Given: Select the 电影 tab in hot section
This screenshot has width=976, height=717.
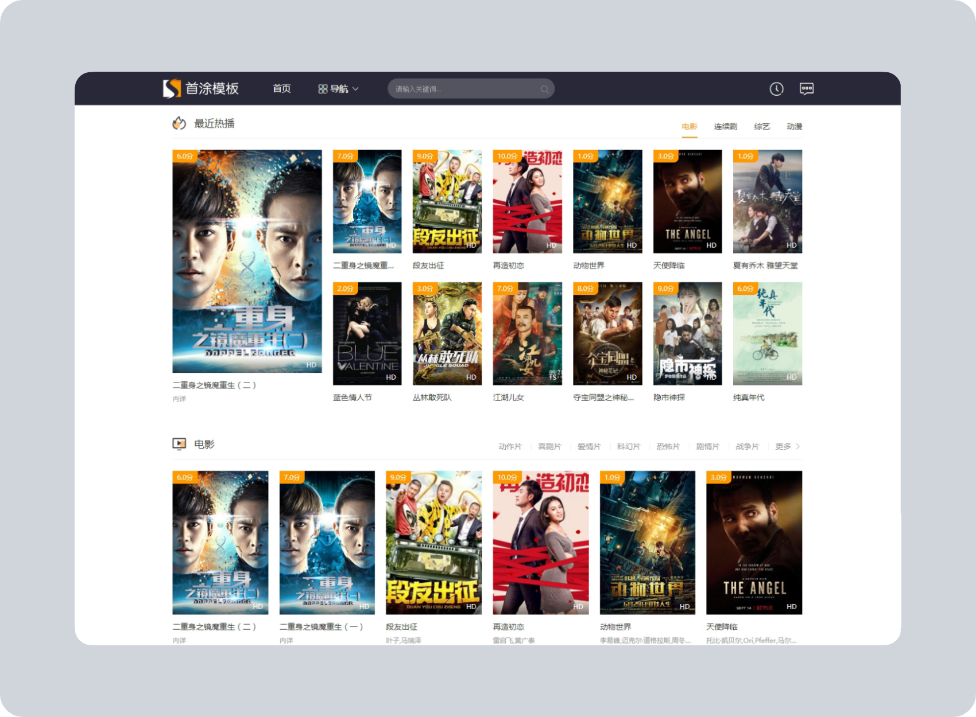Looking at the screenshot, I should (690, 126).
